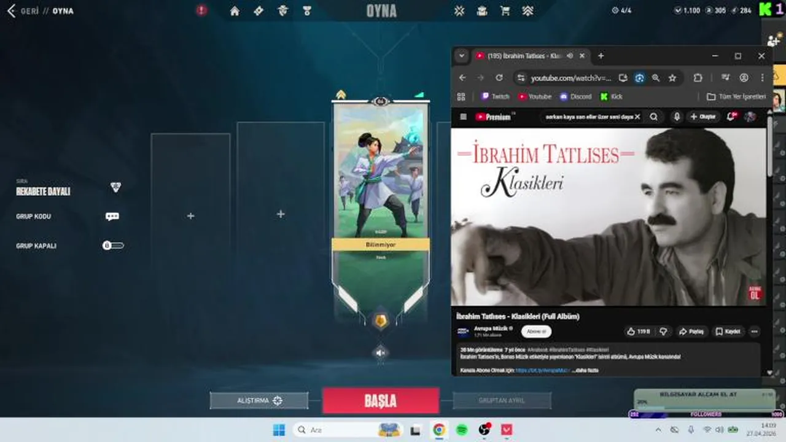Select the OYNA tab in game header
The width and height of the screenshot is (786, 442).
click(381, 11)
